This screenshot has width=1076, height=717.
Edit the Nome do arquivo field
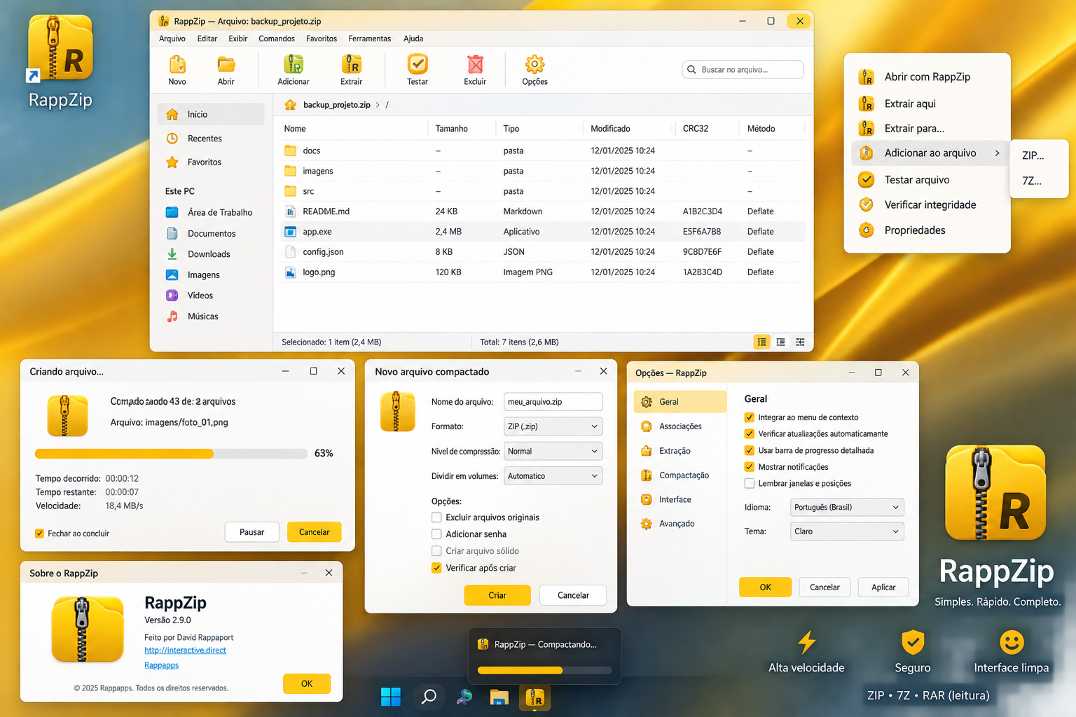[x=553, y=402]
